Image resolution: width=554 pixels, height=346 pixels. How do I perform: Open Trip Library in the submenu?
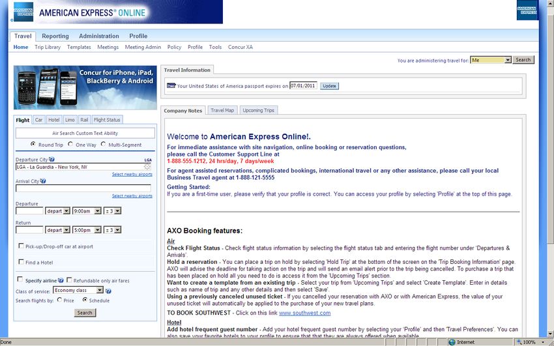tap(48, 47)
